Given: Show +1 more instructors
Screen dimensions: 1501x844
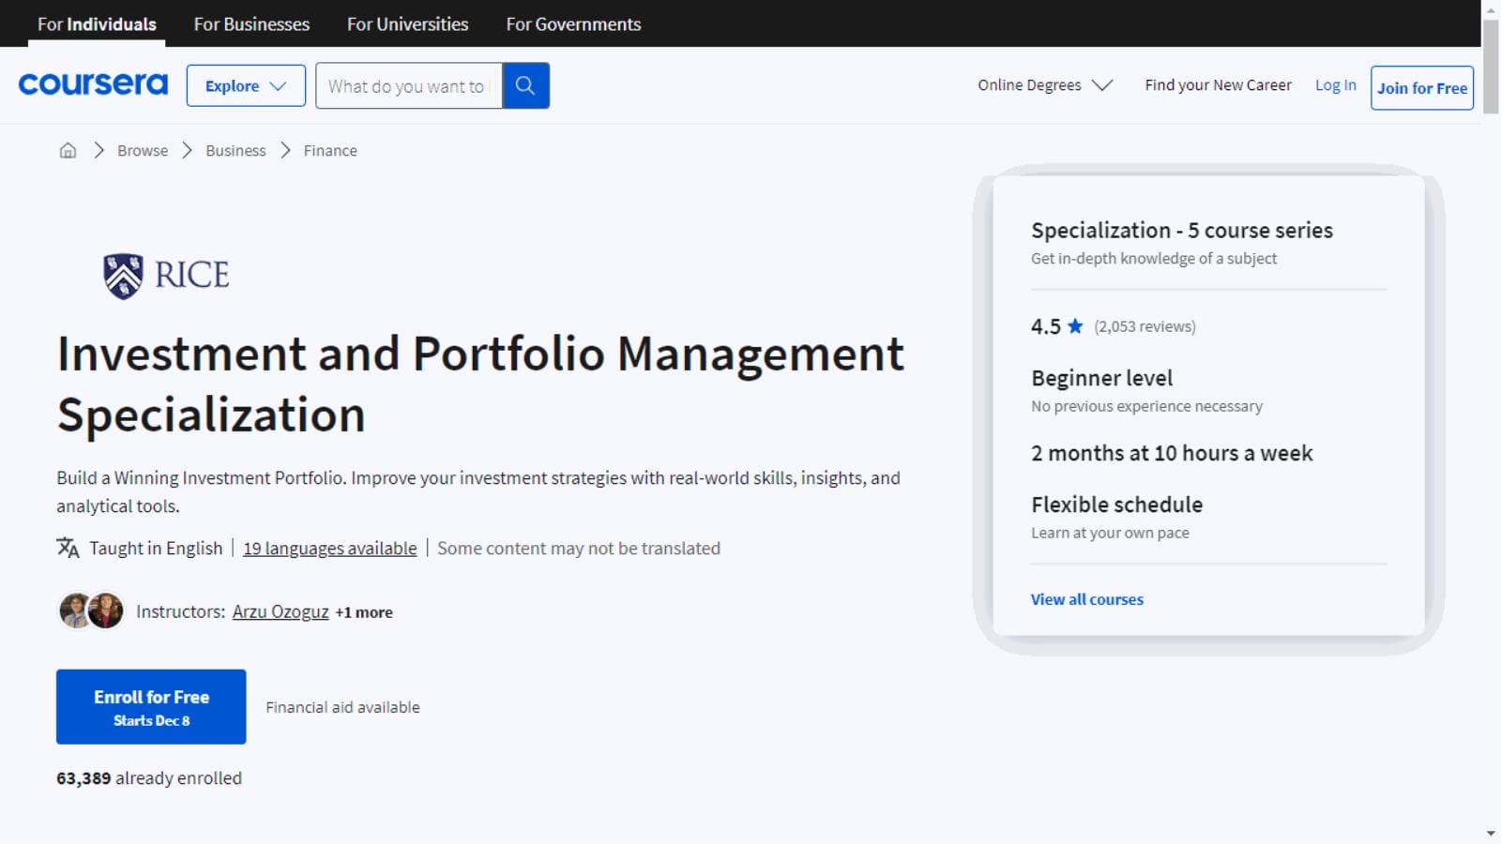Looking at the screenshot, I should pyautogui.click(x=364, y=612).
